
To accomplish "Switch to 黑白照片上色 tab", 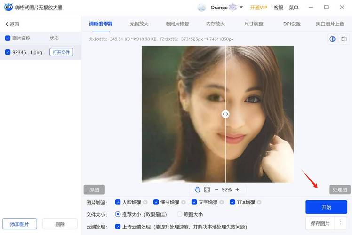I will (x=330, y=24).
